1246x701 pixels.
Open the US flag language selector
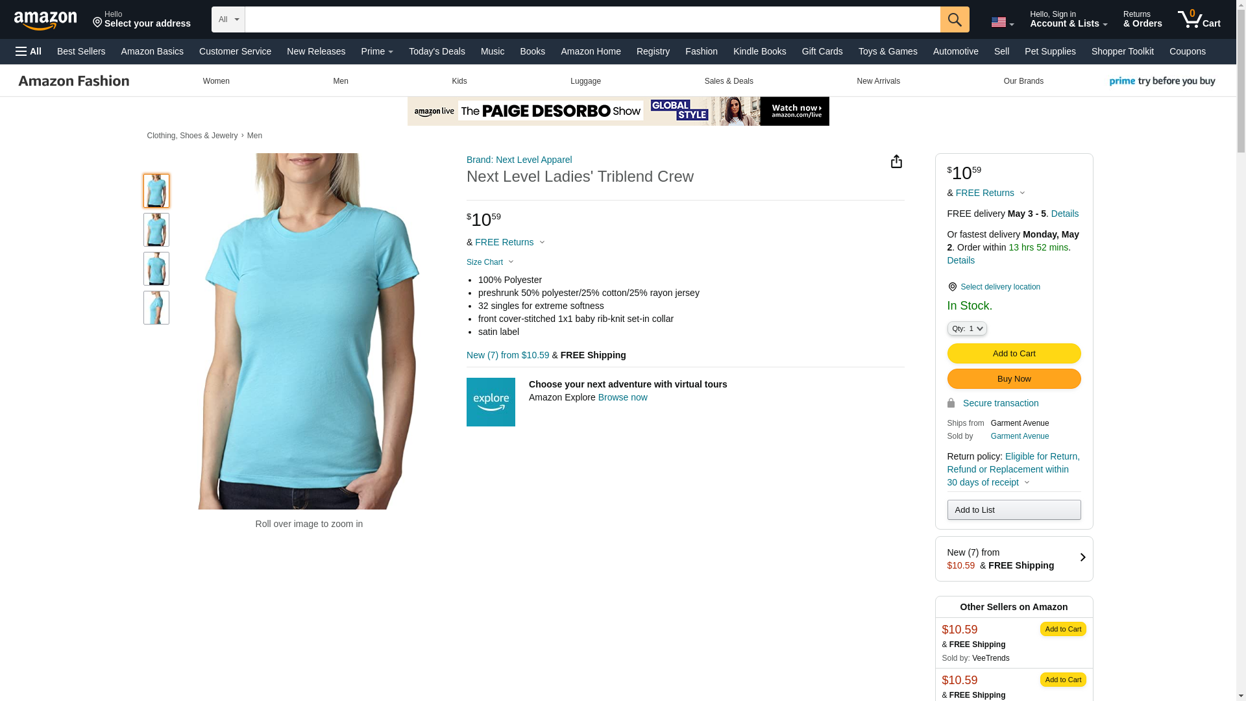tap(1002, 22)
